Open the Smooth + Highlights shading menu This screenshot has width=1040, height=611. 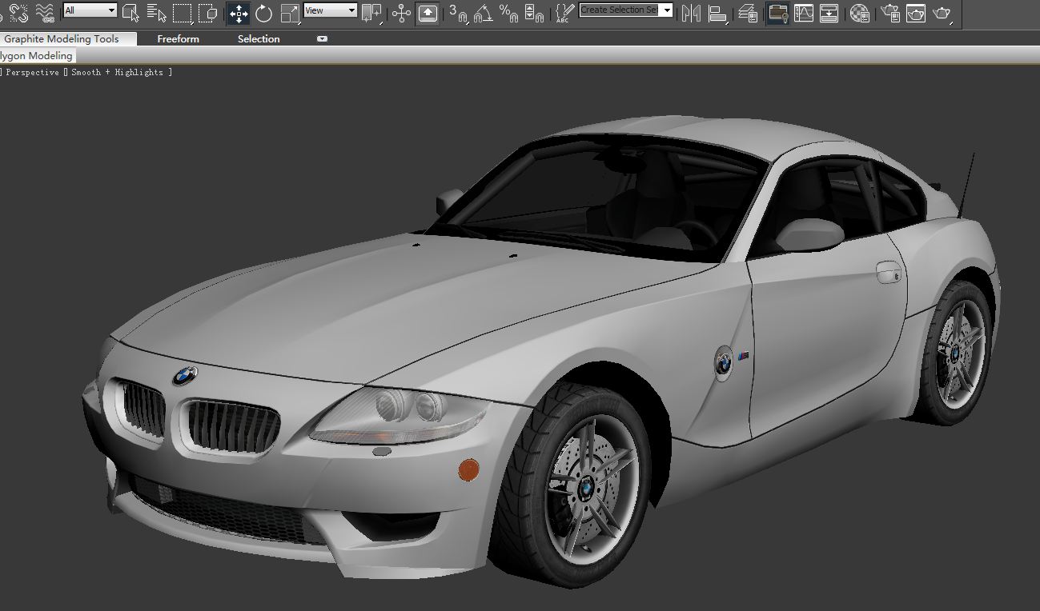[117, 72]
